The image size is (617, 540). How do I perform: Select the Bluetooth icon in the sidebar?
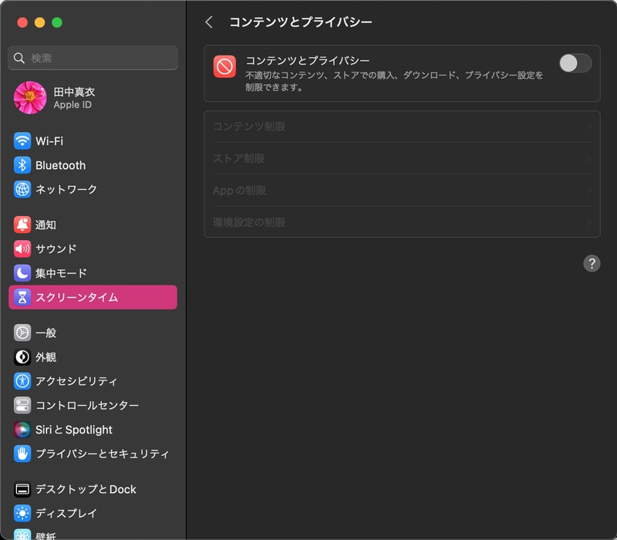24,165
